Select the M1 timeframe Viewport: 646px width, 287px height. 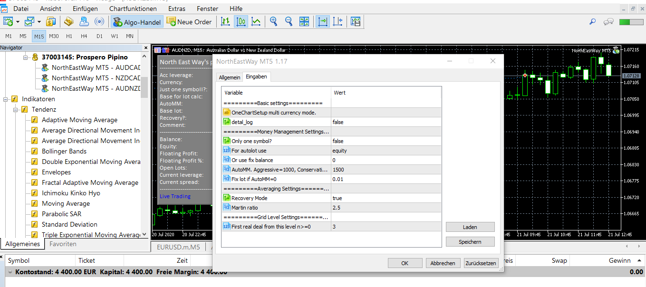pyautogui.click(x=9, y=36)
